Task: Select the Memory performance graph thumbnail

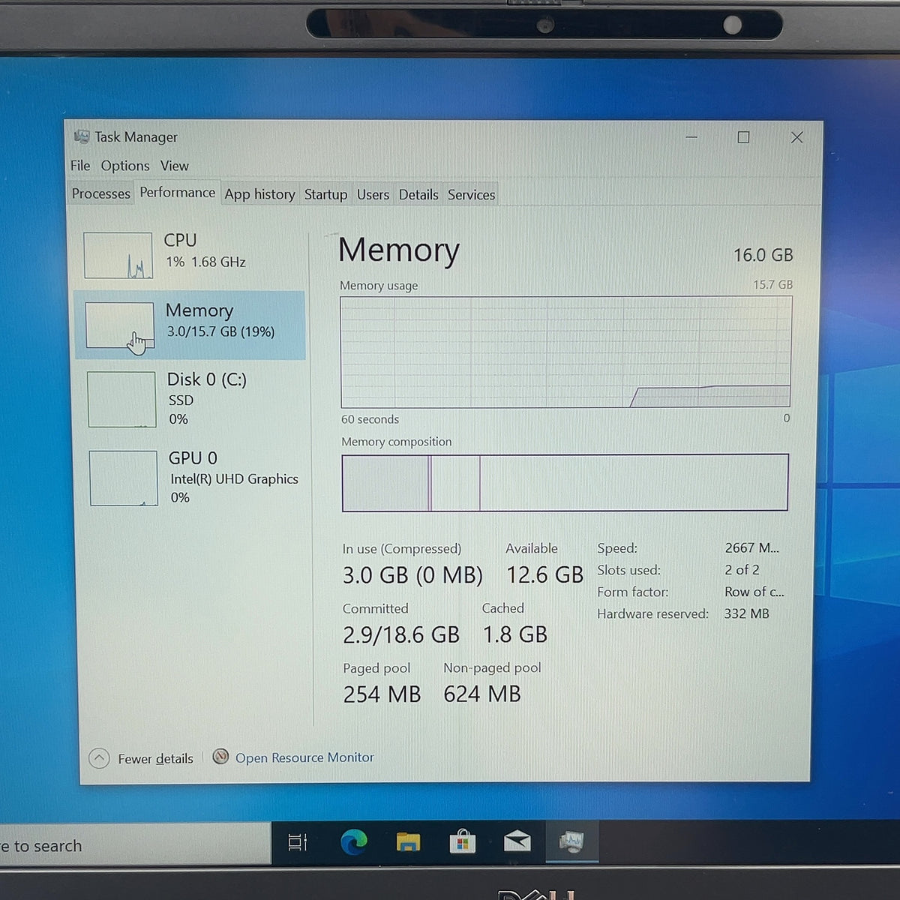Action: [120, 325]
